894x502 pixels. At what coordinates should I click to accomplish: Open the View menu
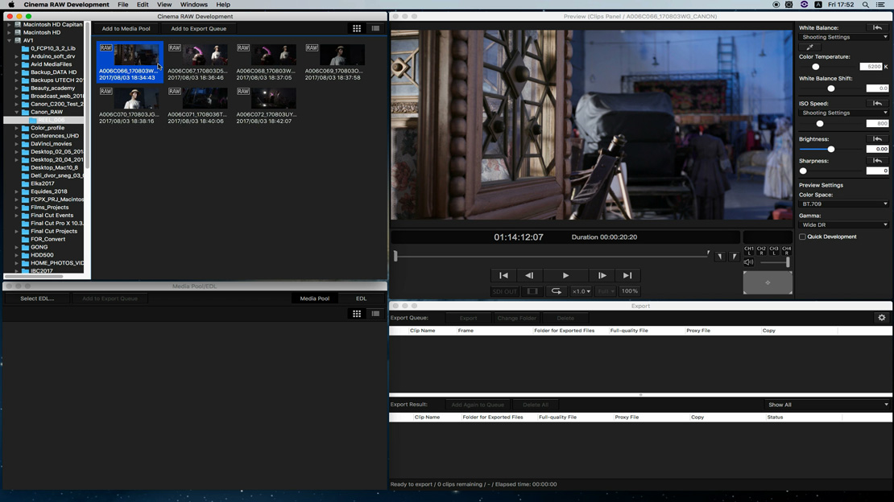164,5
